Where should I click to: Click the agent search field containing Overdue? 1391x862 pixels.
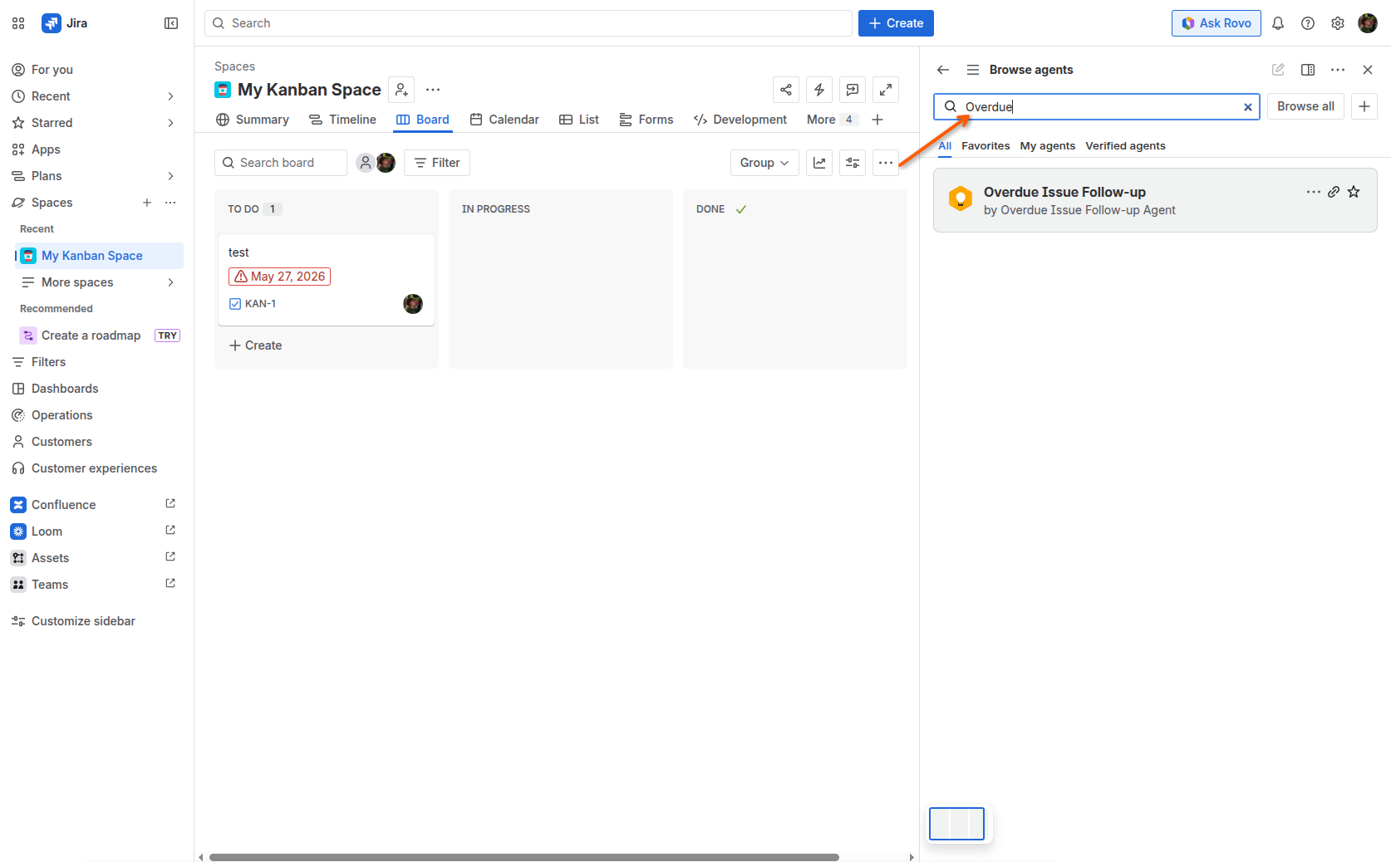pos(1097,106)
